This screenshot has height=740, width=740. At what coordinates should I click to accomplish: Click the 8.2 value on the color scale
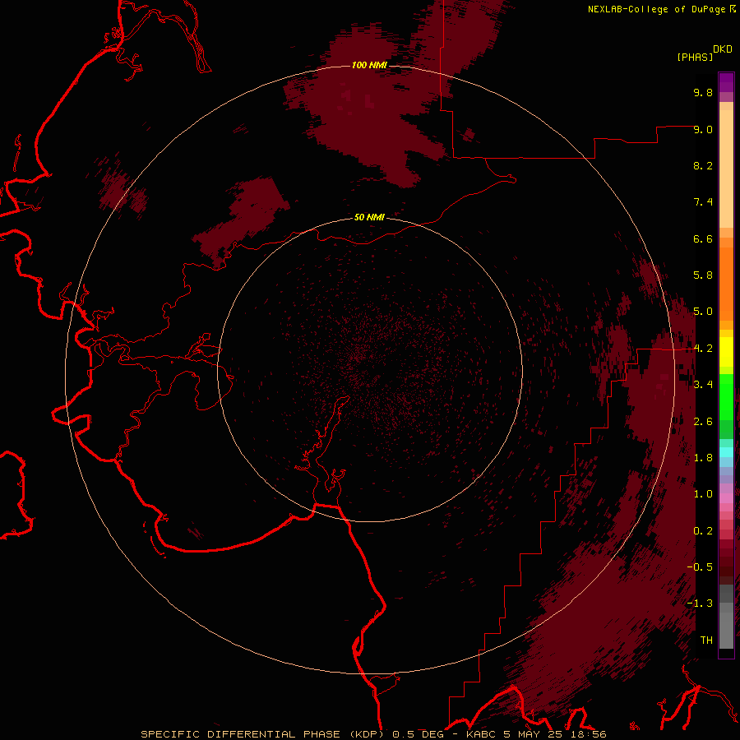tap(703, 165)
